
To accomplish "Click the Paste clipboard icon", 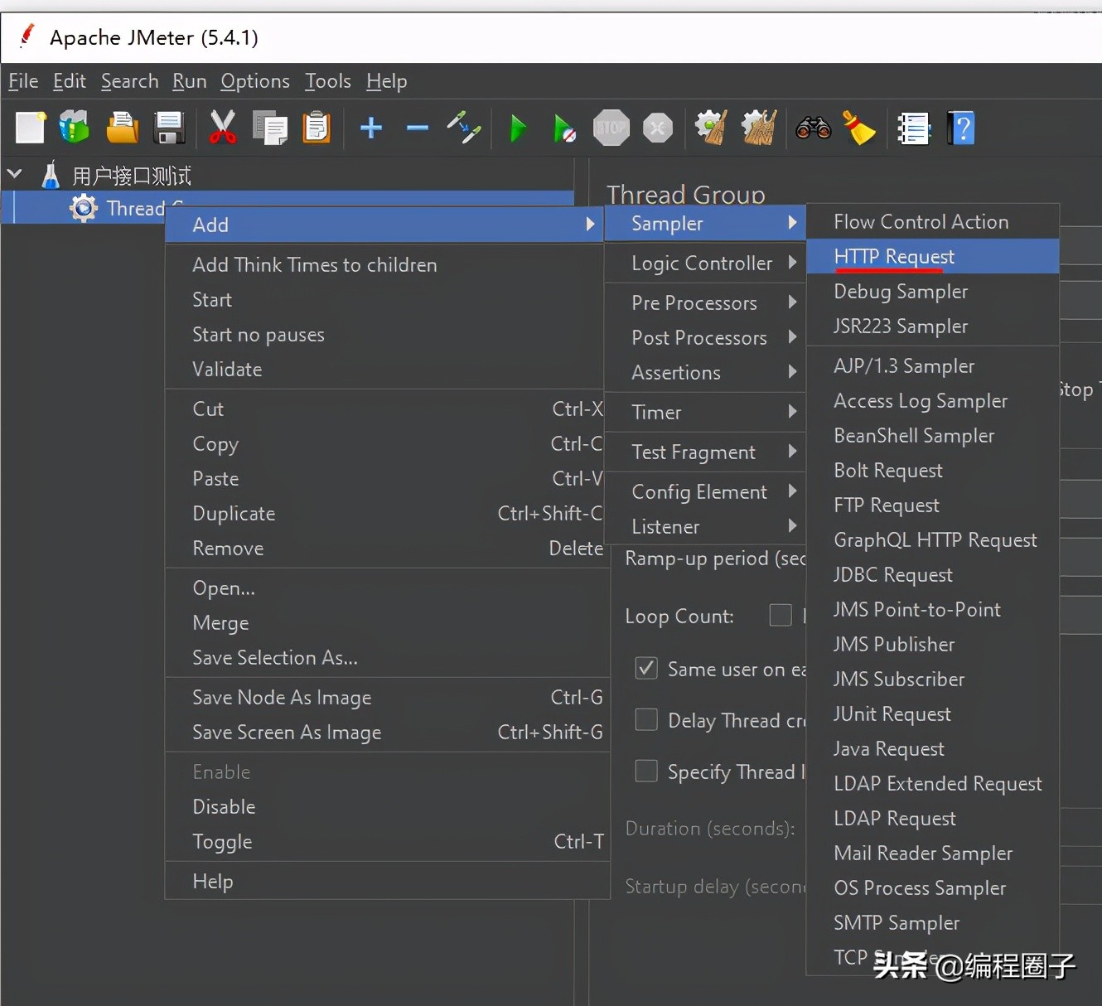I will (317, 128).
